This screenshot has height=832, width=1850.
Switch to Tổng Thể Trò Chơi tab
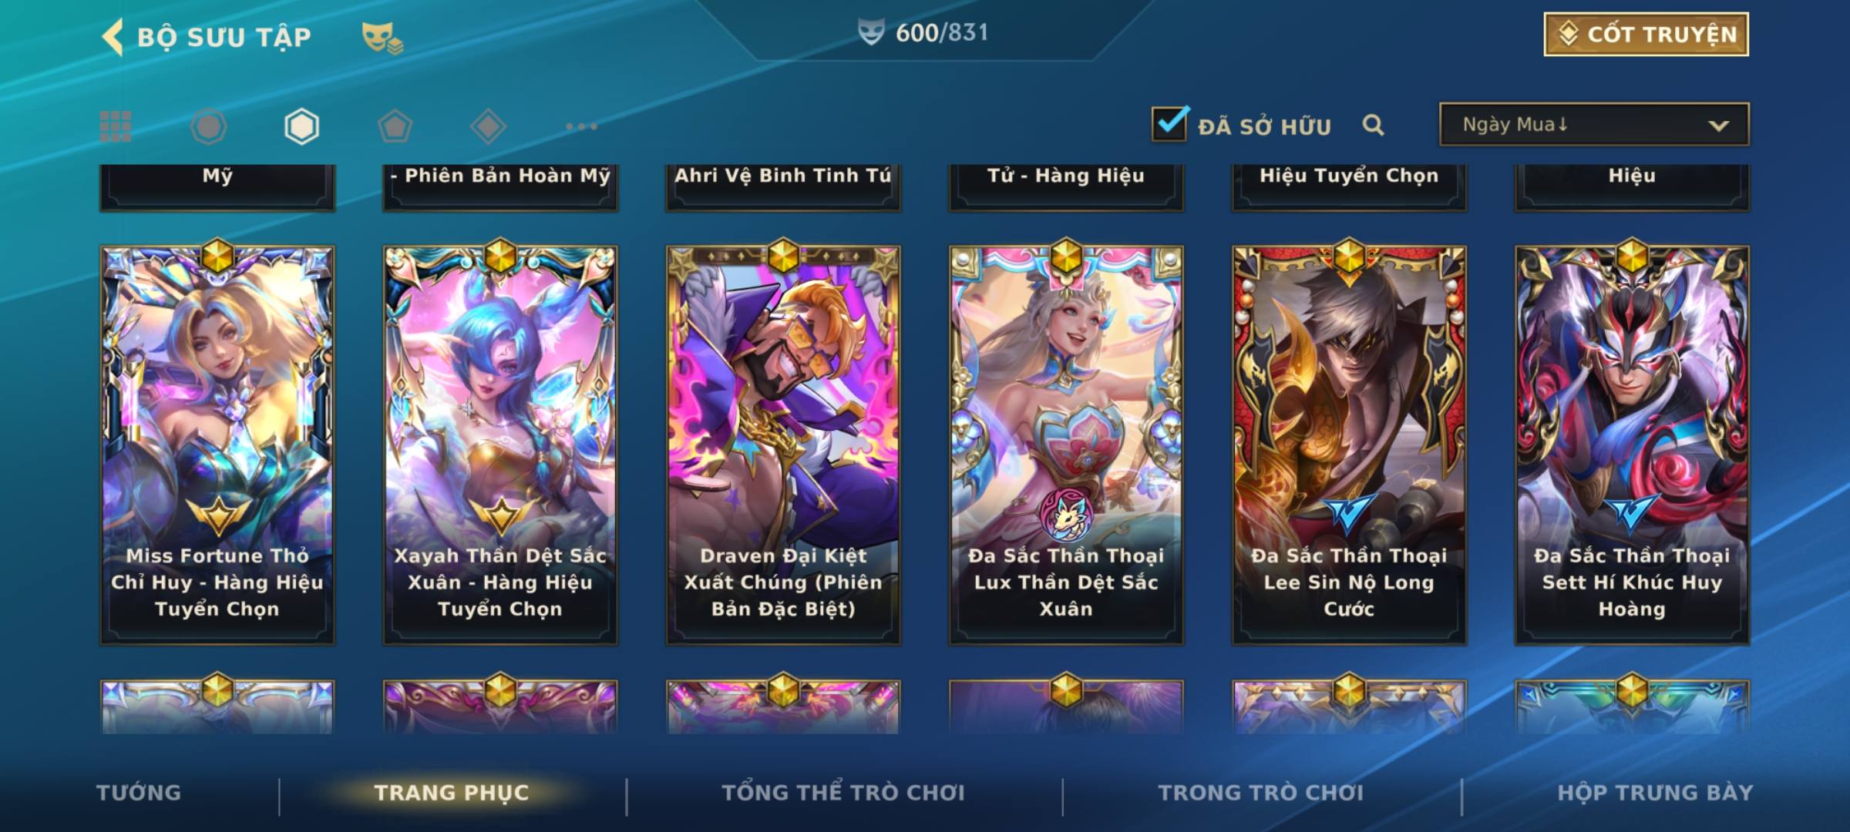843,793
